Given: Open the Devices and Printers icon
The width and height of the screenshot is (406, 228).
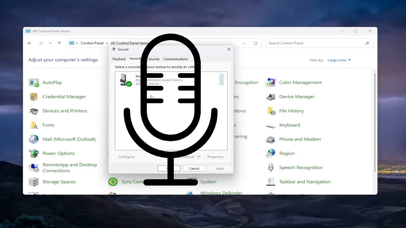Looking at the screenshot, I should tap(34, 111).
